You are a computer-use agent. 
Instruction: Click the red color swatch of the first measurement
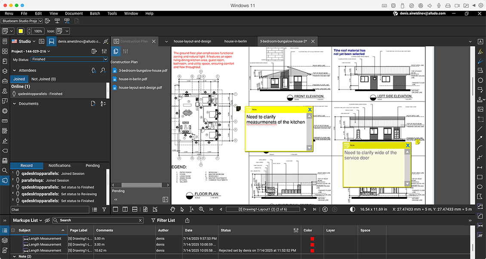[313, 238]
